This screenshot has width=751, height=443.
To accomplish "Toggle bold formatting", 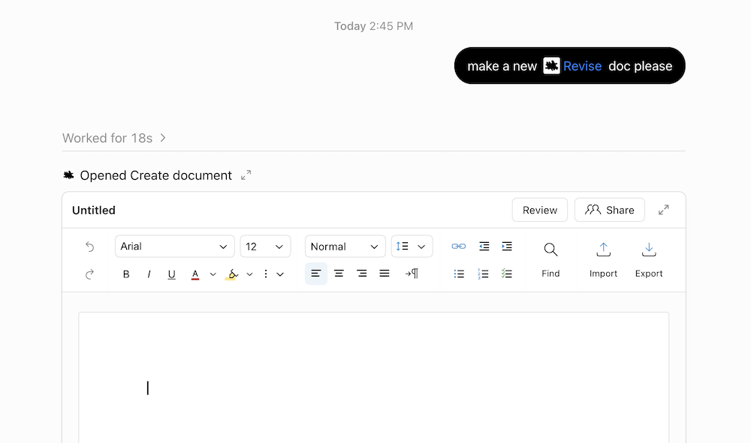I will [x=126, y=274].
